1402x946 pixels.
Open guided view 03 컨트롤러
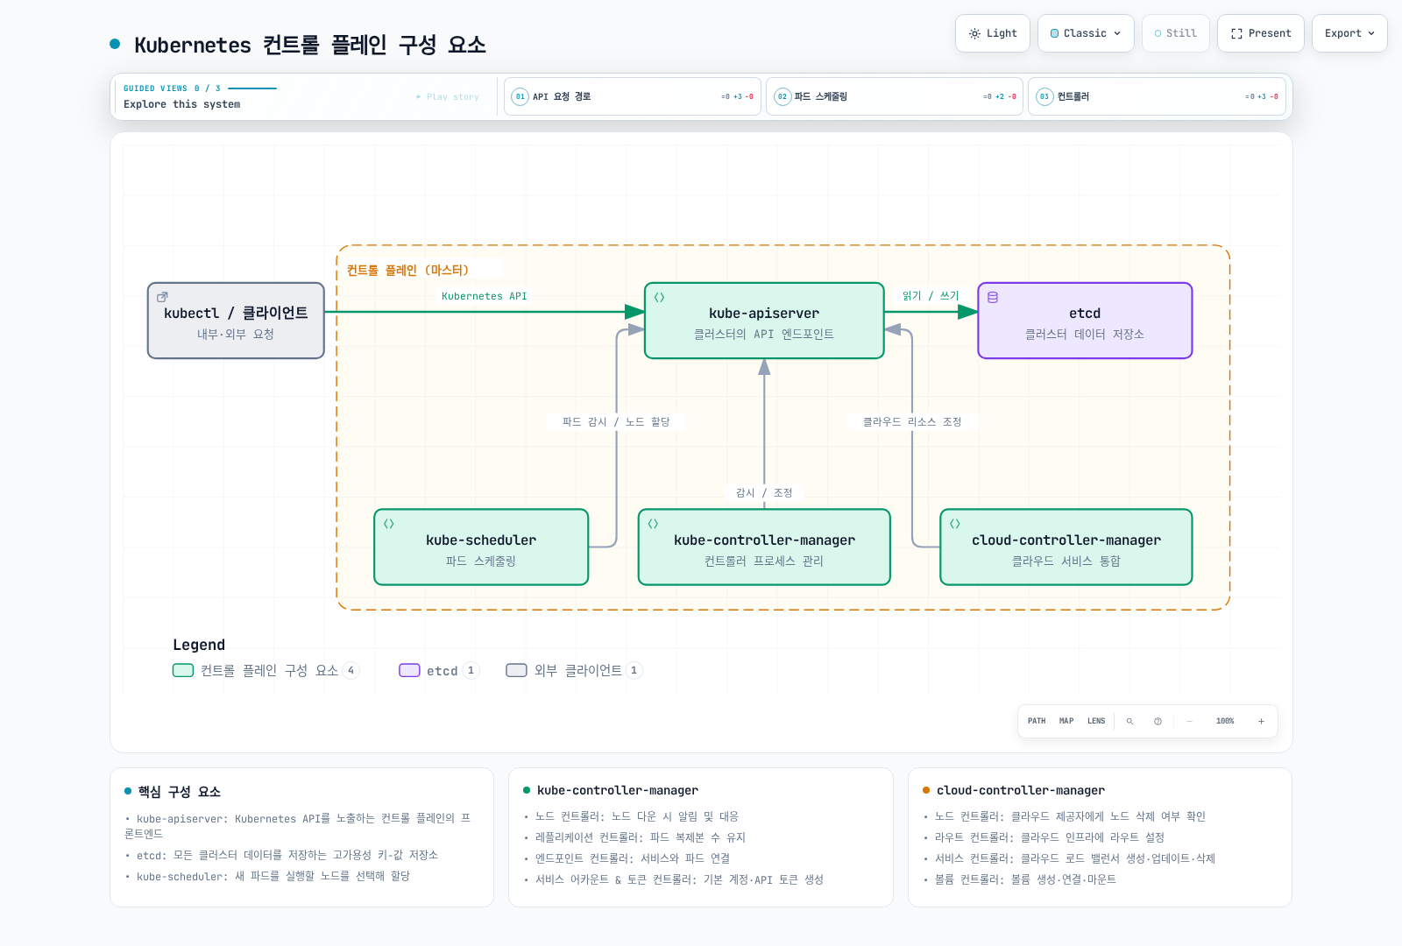click(1157, 96)
